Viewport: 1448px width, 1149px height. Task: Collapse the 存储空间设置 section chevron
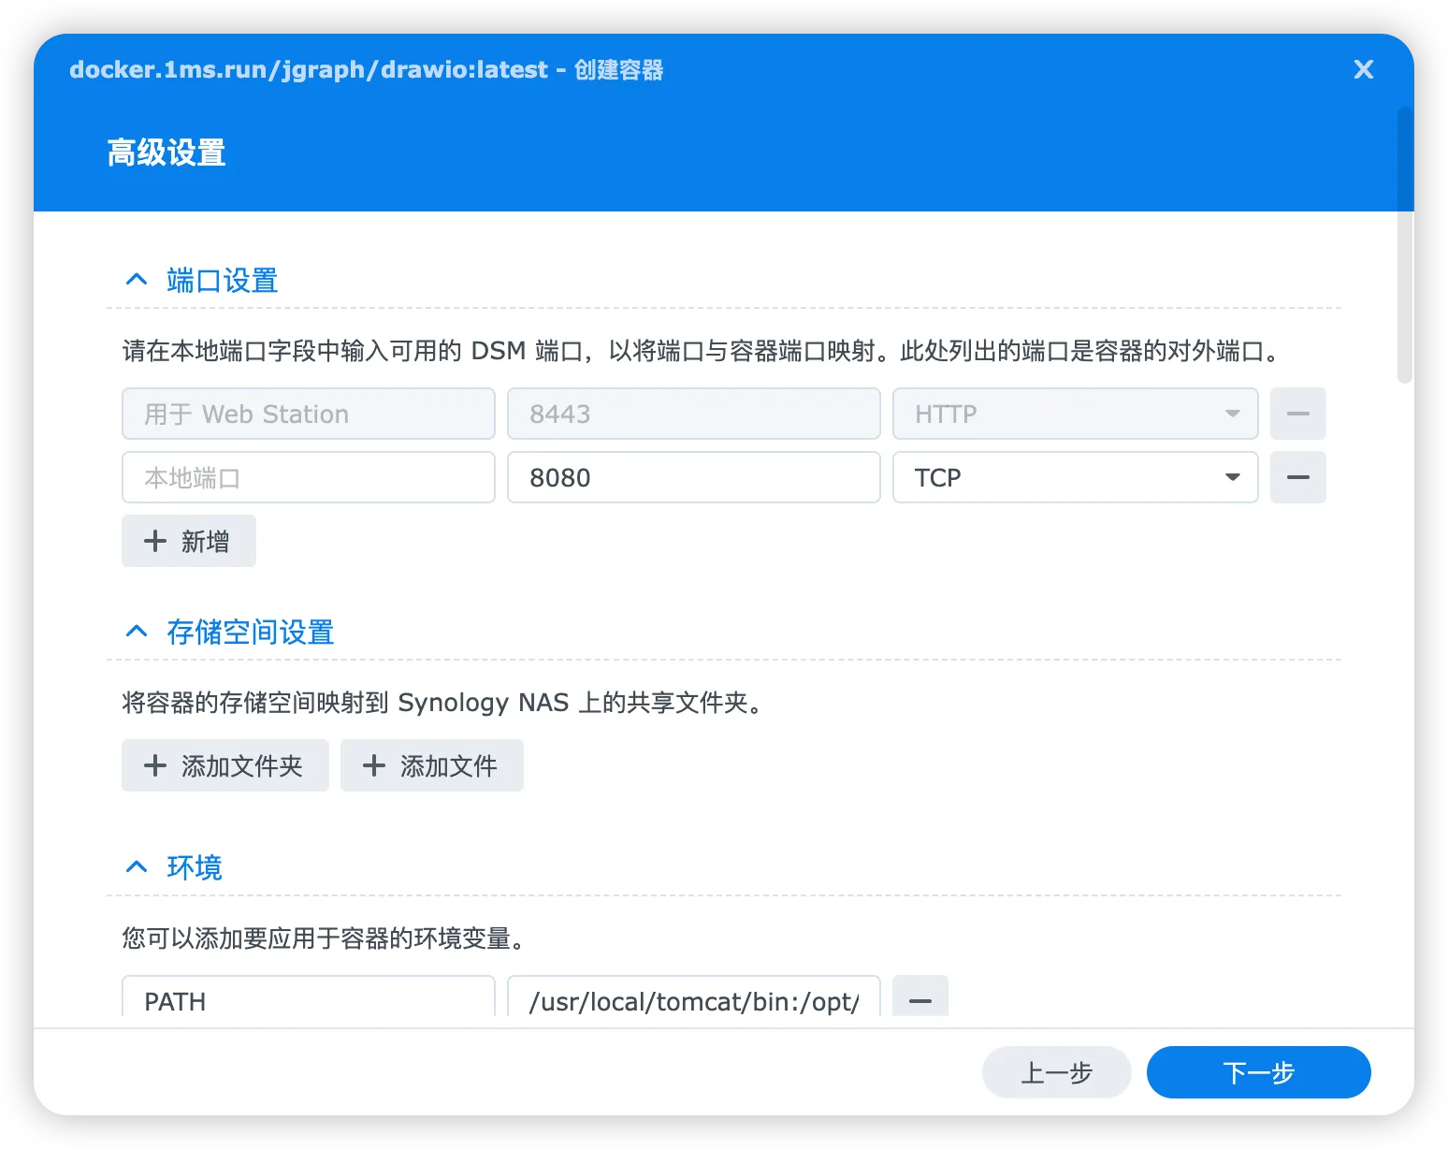(x=137, y=632)
